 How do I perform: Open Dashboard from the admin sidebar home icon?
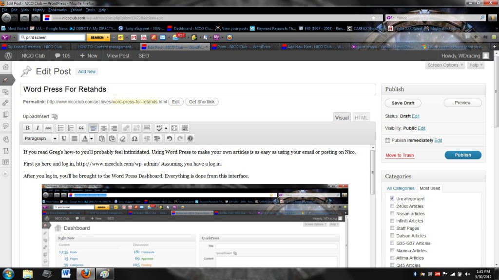click(6, 67)
